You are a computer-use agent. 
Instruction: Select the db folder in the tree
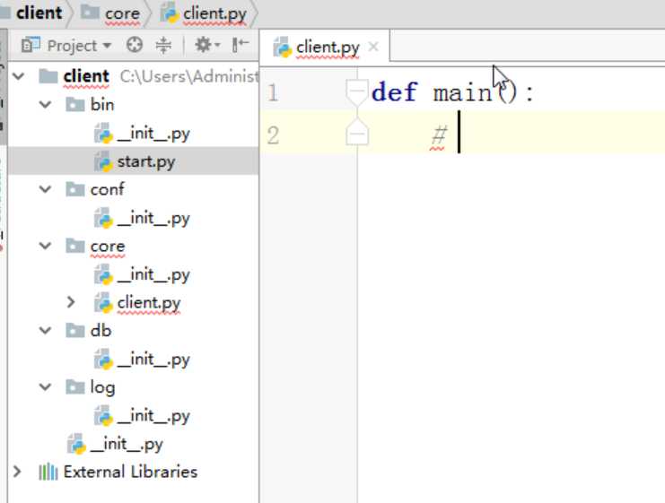point(101,330)
